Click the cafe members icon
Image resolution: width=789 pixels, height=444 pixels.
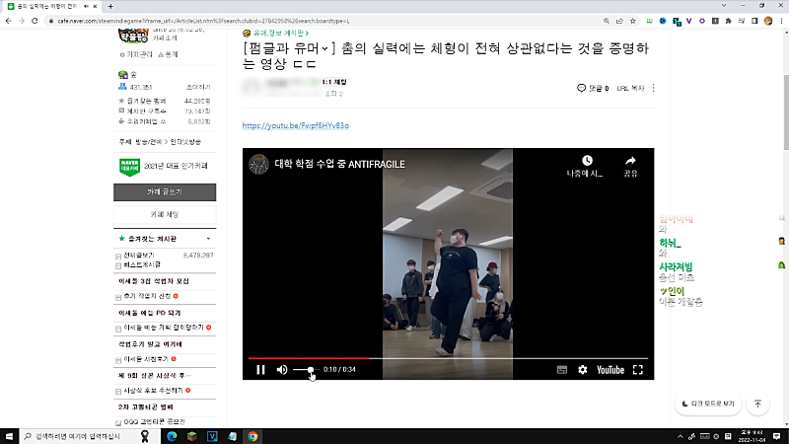point(122,87)
